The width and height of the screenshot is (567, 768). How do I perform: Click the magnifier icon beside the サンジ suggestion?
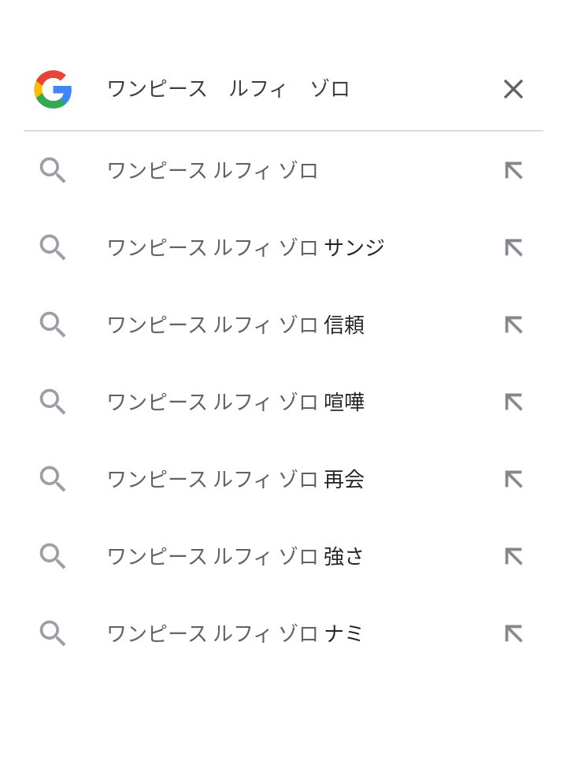53,247
